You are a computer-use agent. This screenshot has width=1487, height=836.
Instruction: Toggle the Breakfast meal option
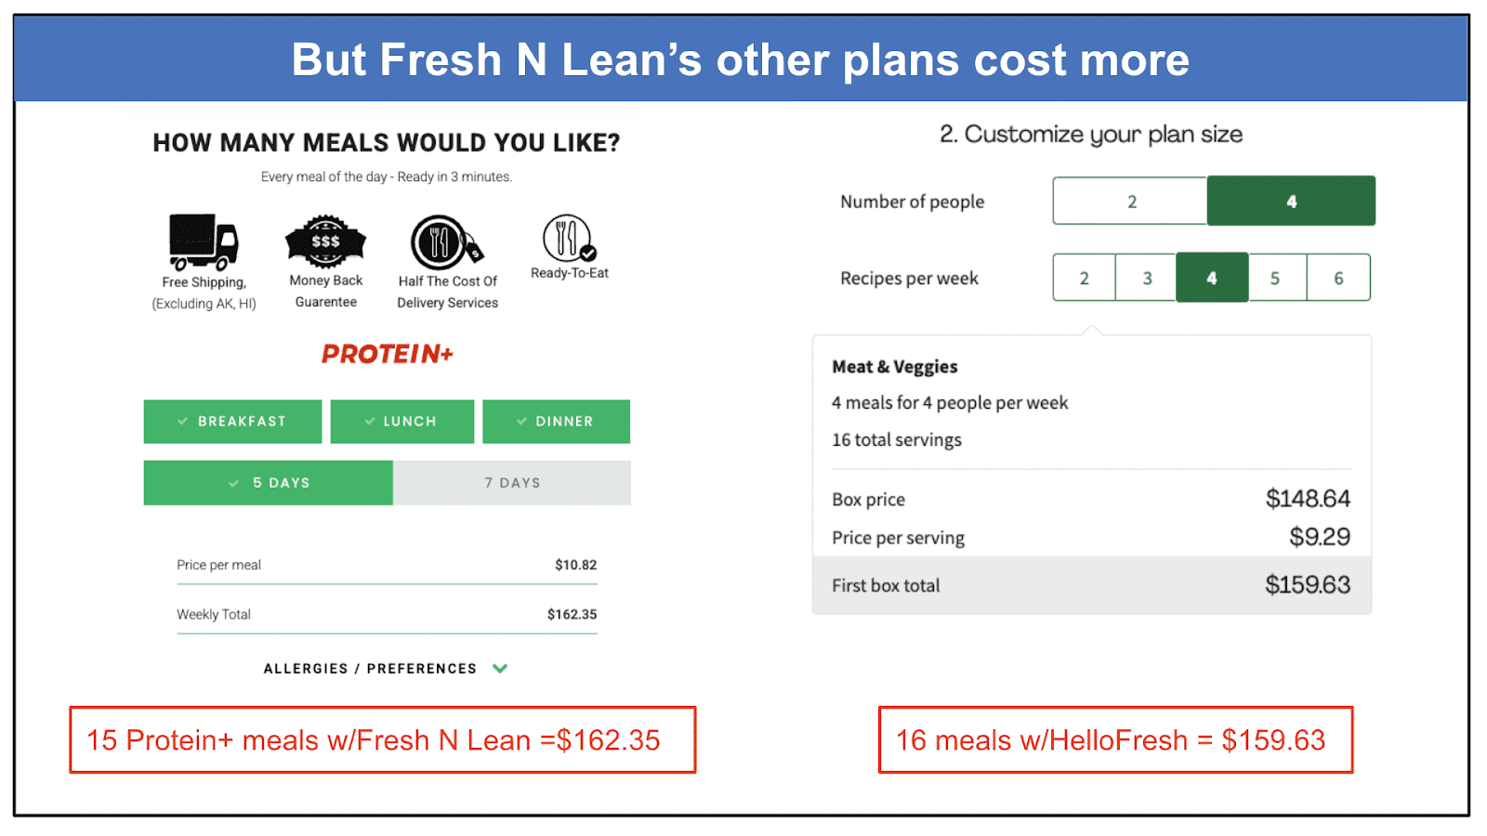coord(232,422)
